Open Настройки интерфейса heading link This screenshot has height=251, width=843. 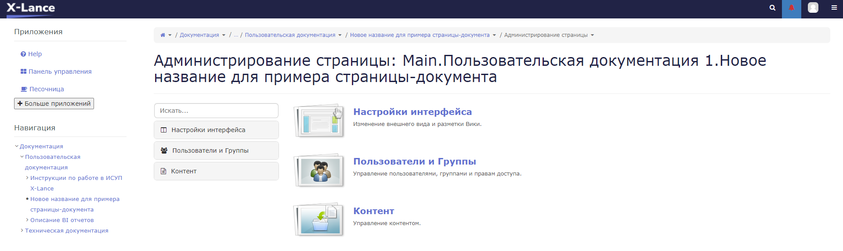pyautogui.click(x=412, y=112)
